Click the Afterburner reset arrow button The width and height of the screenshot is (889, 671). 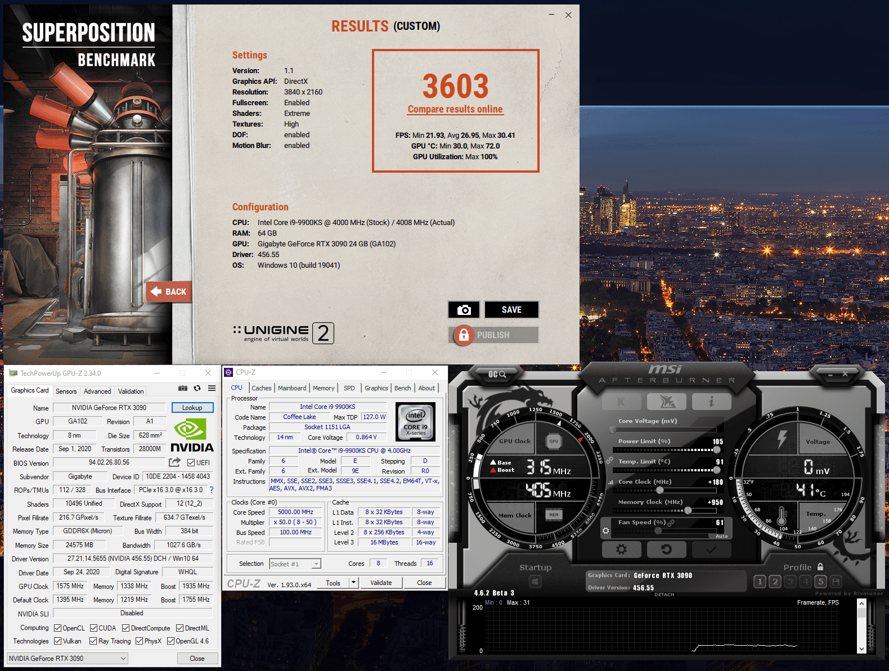pos(666,550)
